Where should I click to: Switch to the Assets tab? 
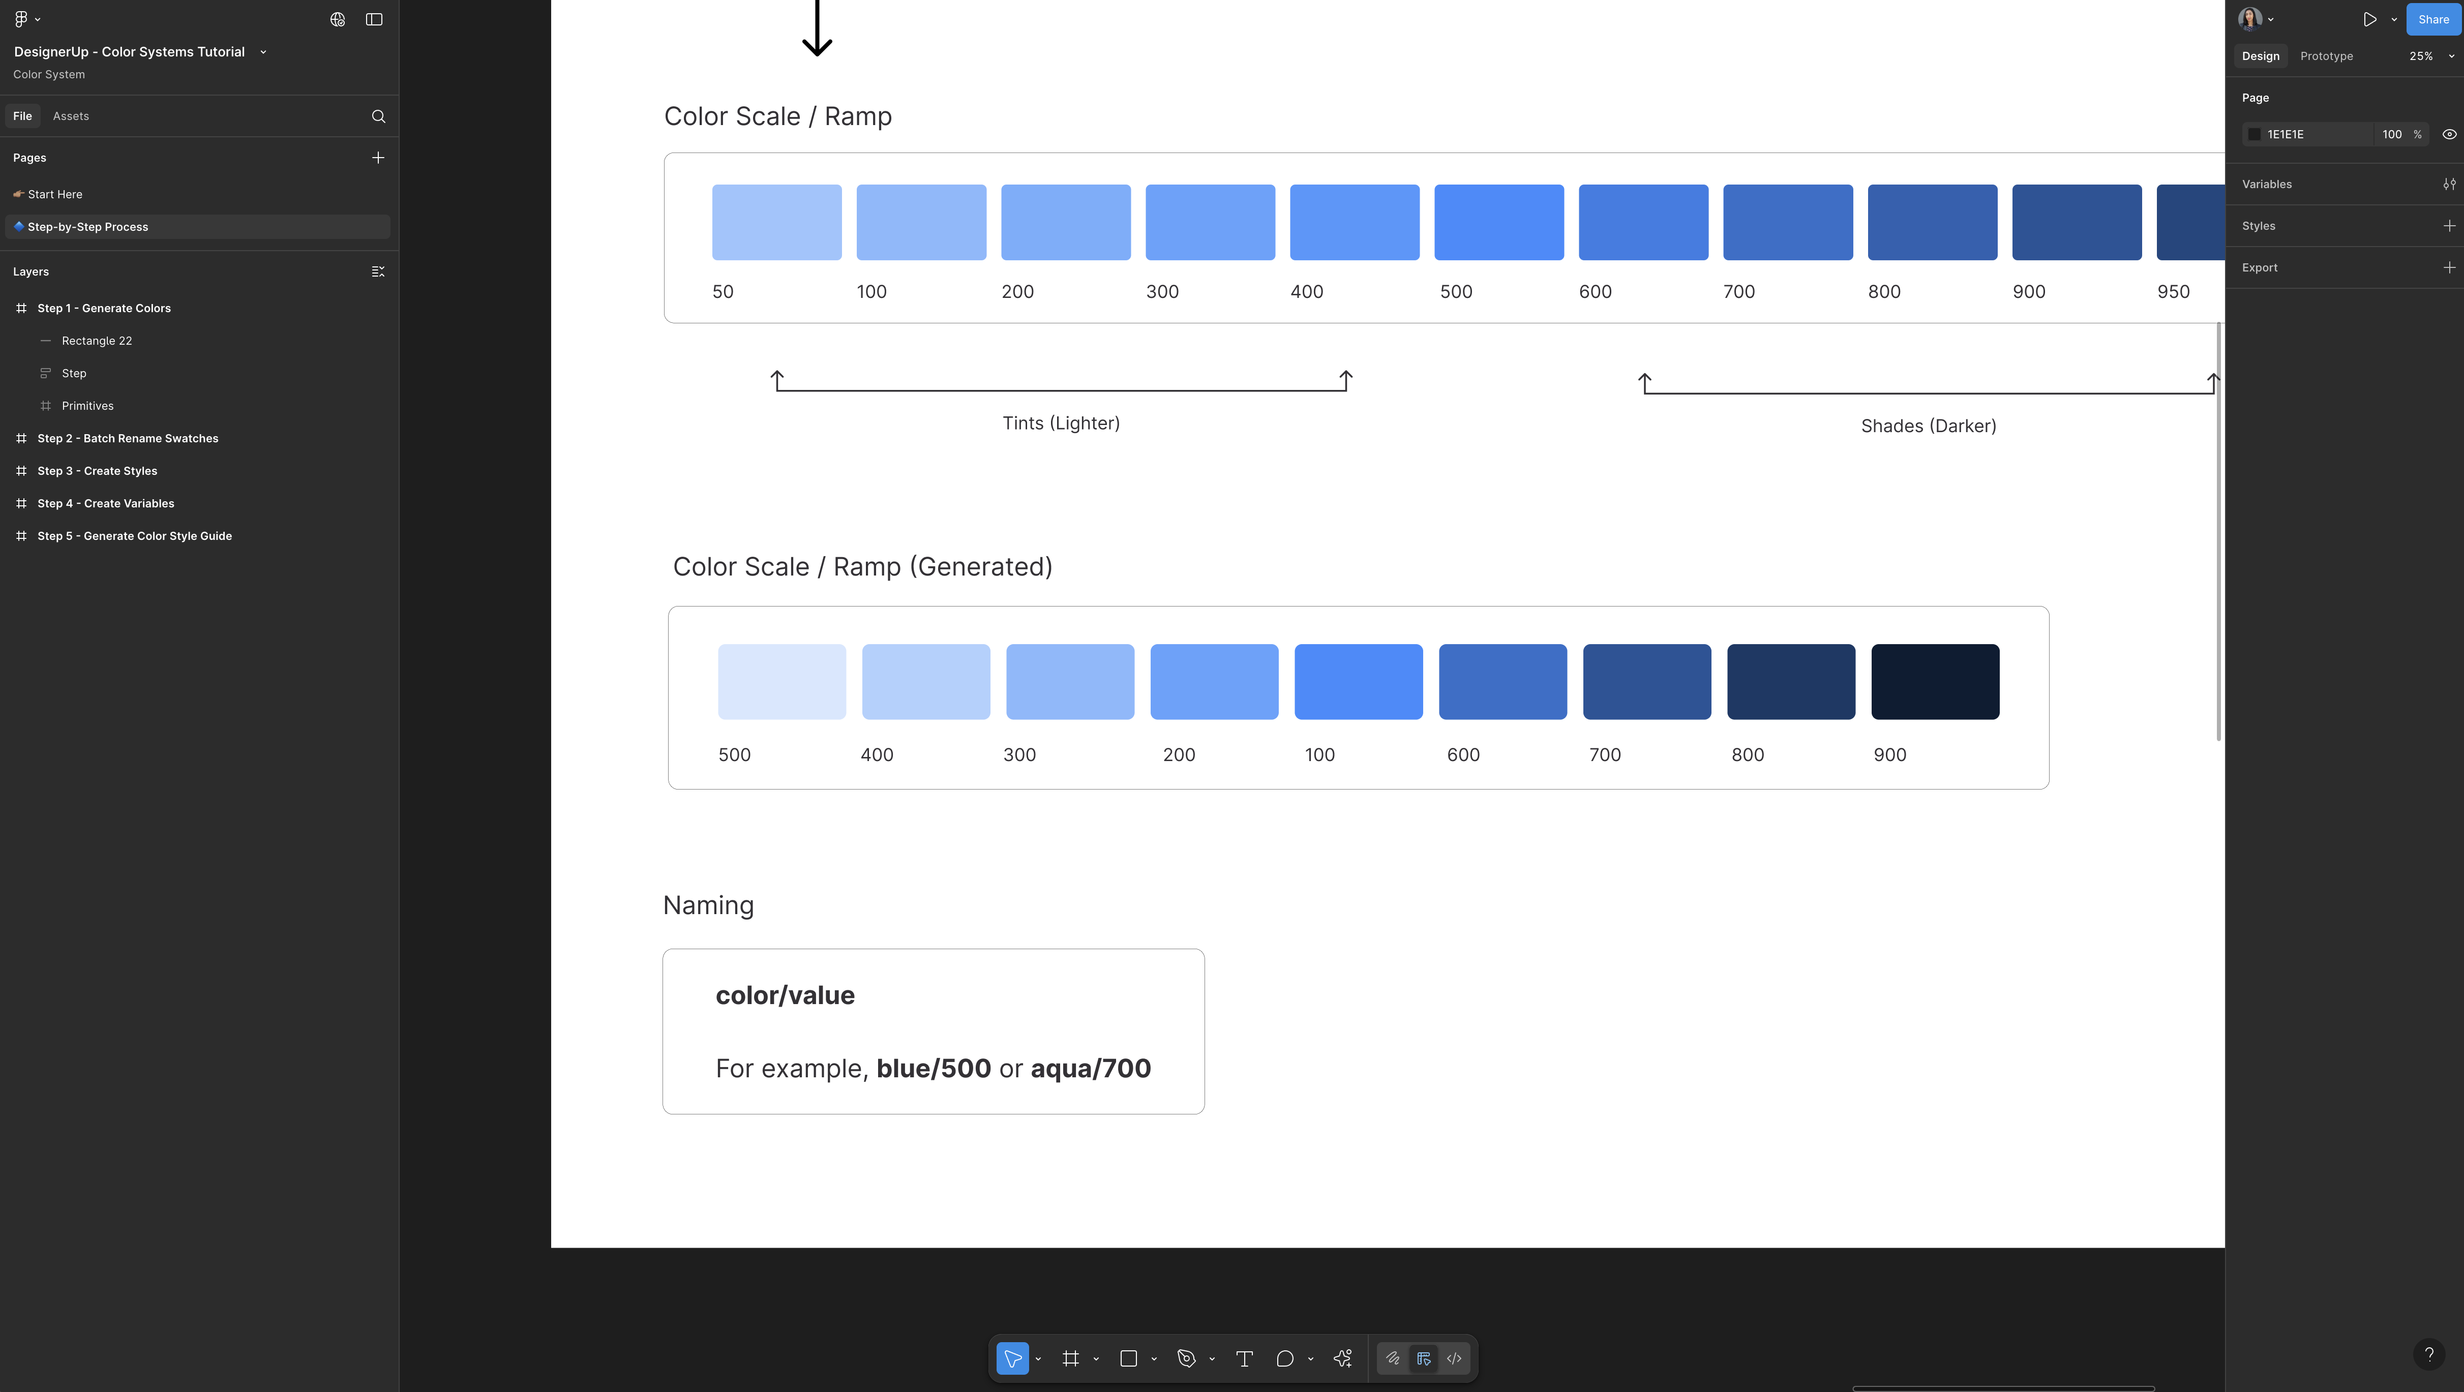[x=71, y=117]
